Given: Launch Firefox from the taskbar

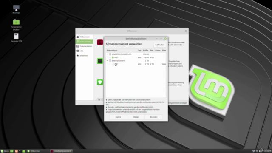Looking at the screenshot, I should pos(16,151).
